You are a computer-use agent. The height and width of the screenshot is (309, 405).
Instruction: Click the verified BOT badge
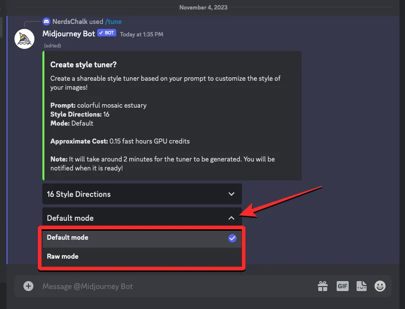tap(107, 33)
